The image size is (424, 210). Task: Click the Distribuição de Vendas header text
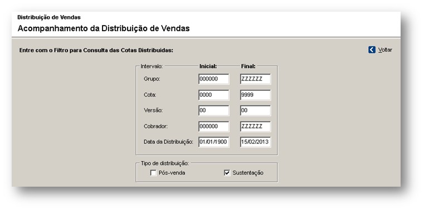49,17
